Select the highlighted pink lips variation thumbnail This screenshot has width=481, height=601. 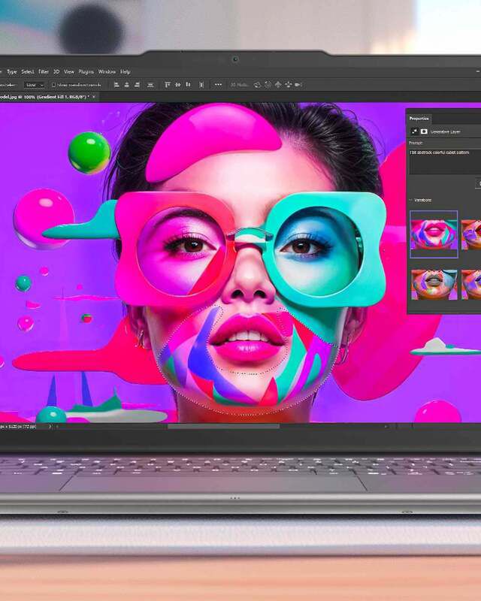(434, 234)
